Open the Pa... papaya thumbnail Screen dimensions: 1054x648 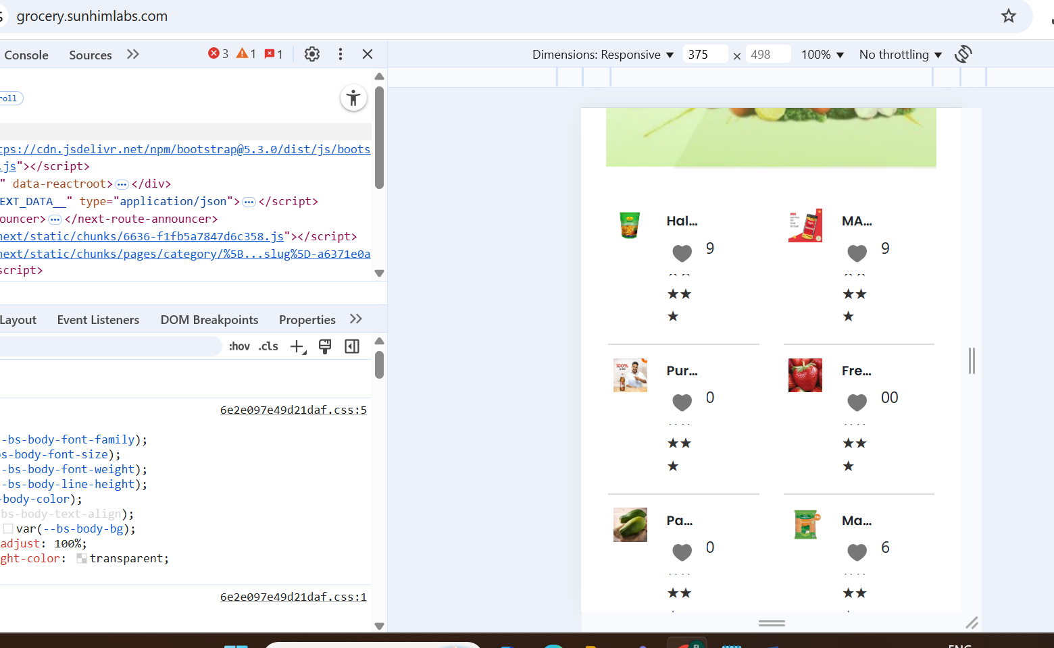click(x=630, y=525)
